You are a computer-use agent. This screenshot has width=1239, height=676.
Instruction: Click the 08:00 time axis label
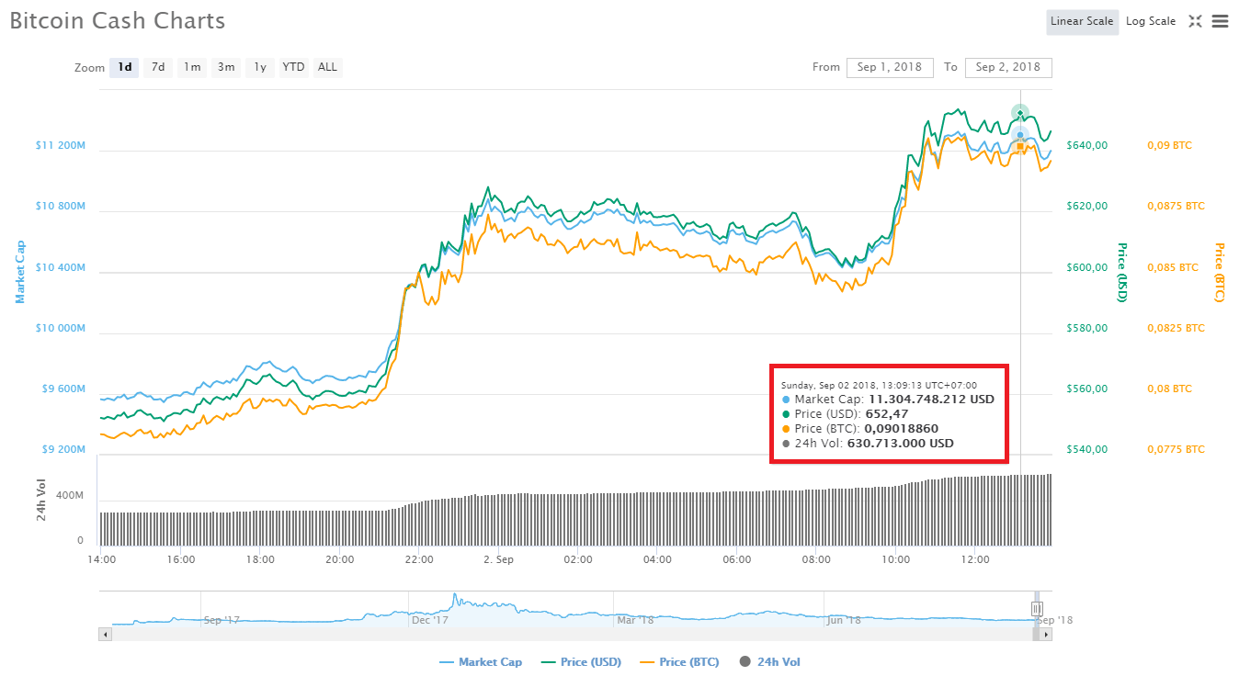(816, 559)
